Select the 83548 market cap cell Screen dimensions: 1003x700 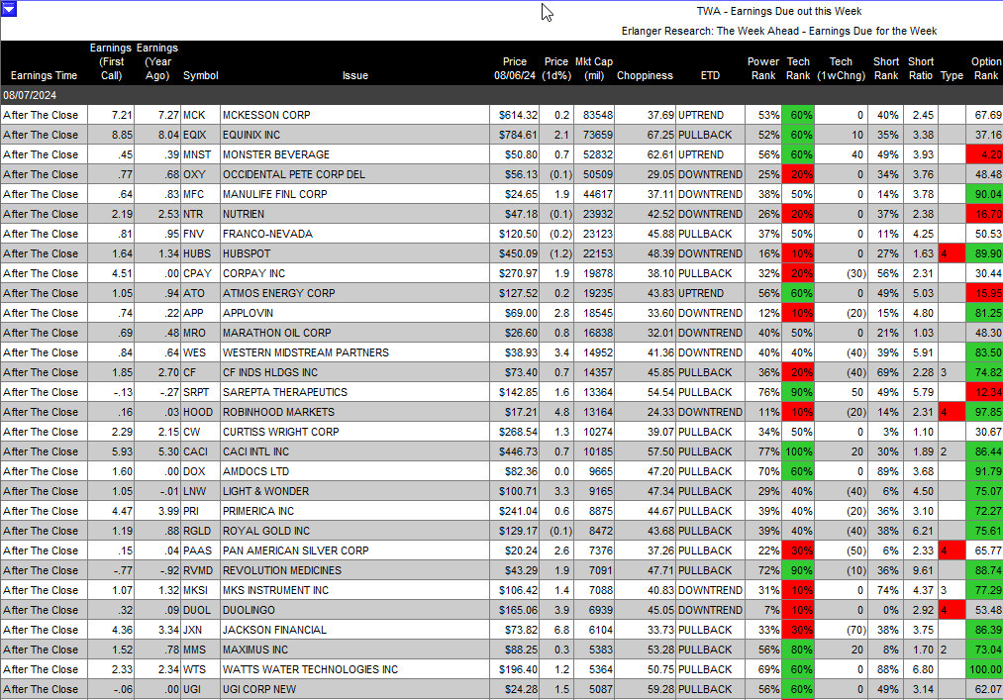[594, 115]
